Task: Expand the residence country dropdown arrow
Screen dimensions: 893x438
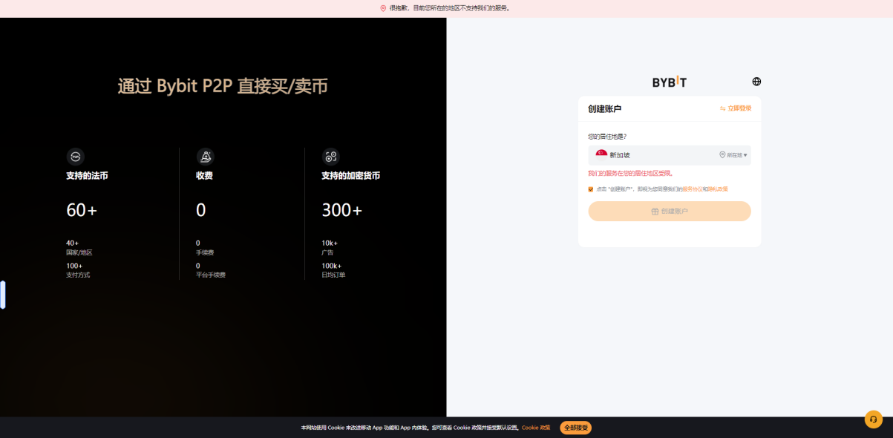Action: 745,155
